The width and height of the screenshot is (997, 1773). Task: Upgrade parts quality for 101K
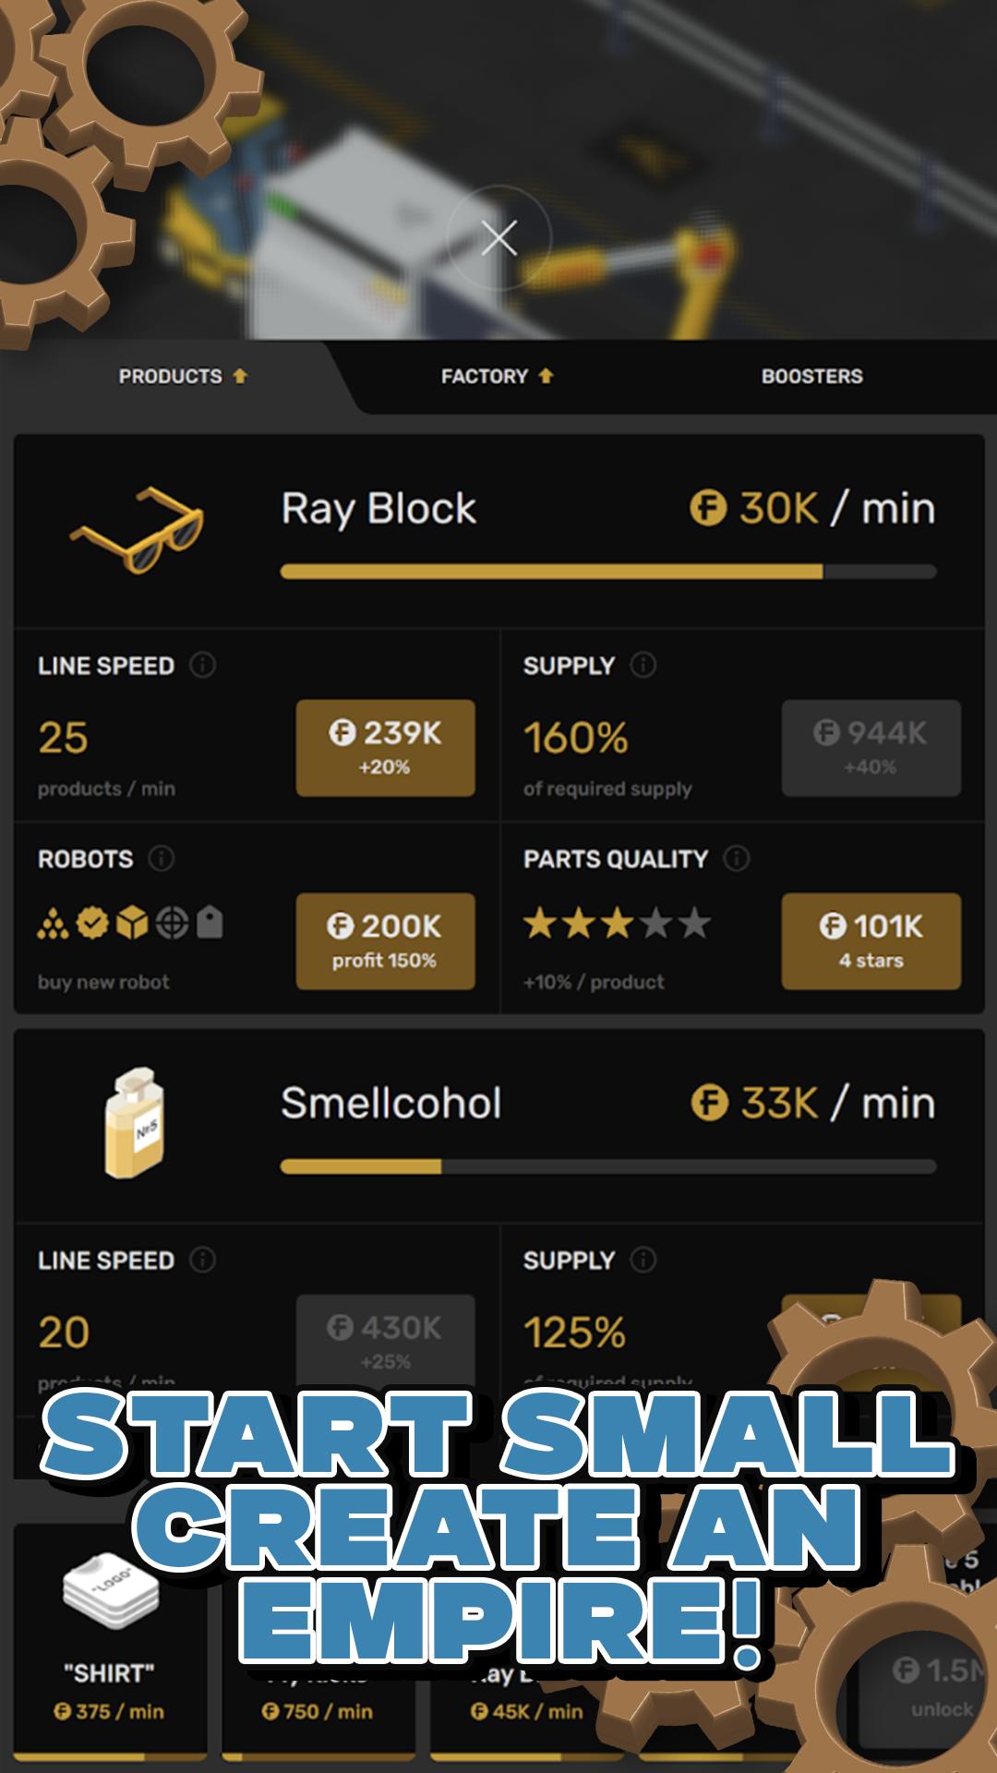pyautogui.click(x=871, y=941)
